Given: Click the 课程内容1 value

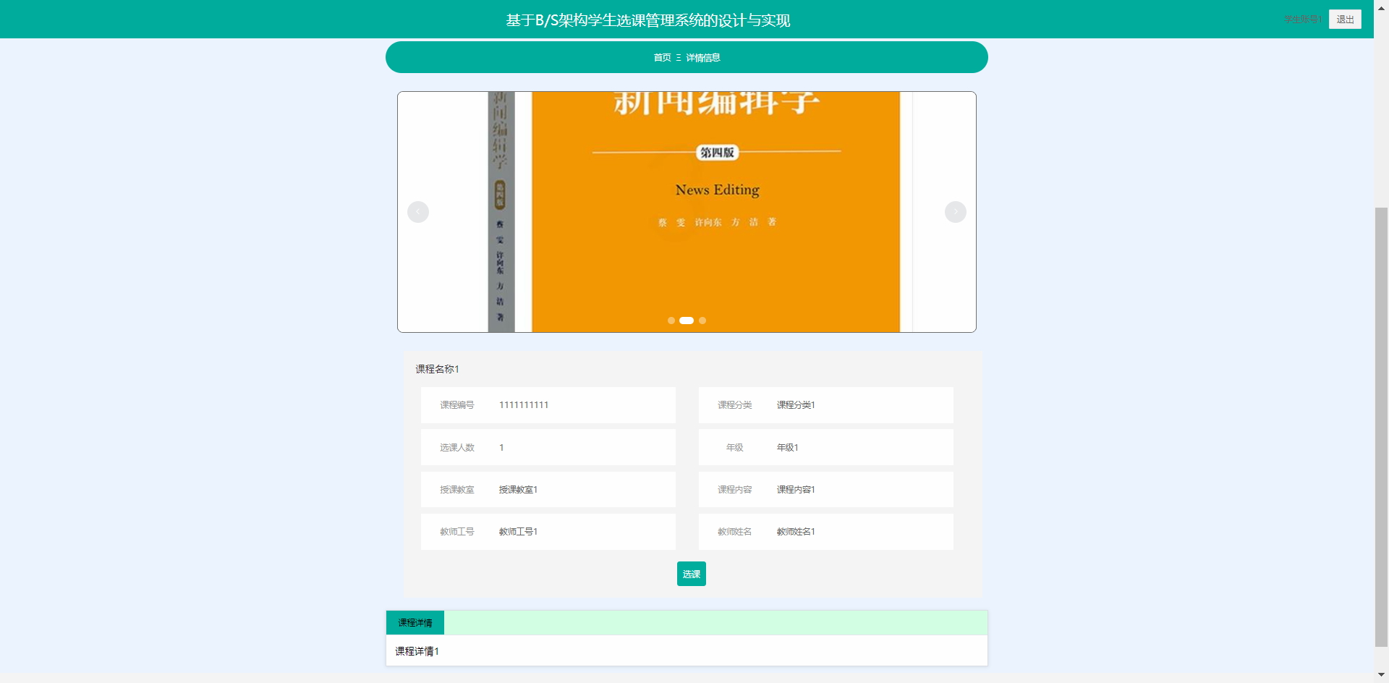Looking at the screenshot, I should [x=796, y=490].
